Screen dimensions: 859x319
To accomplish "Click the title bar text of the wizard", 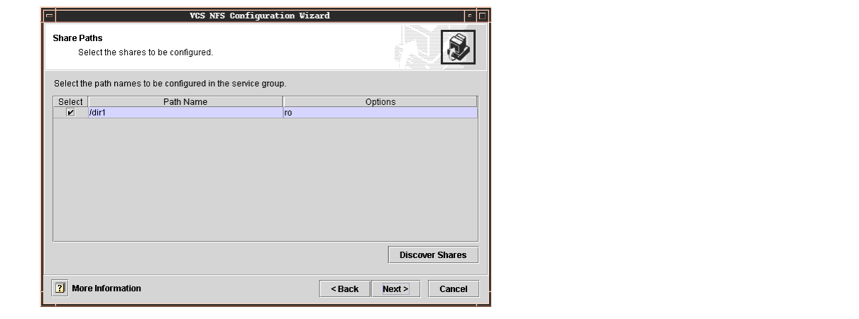I will click(259, 16).
